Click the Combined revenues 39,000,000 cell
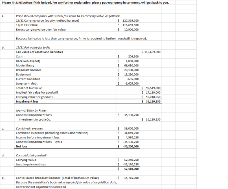 [x=128, y=128]
